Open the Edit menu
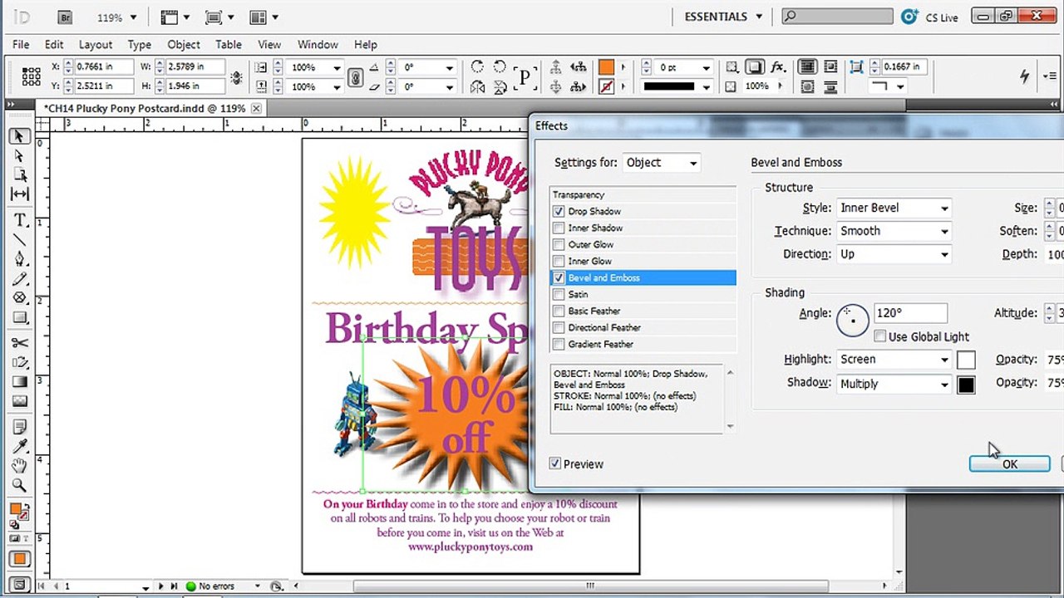 tap(54, 45)
